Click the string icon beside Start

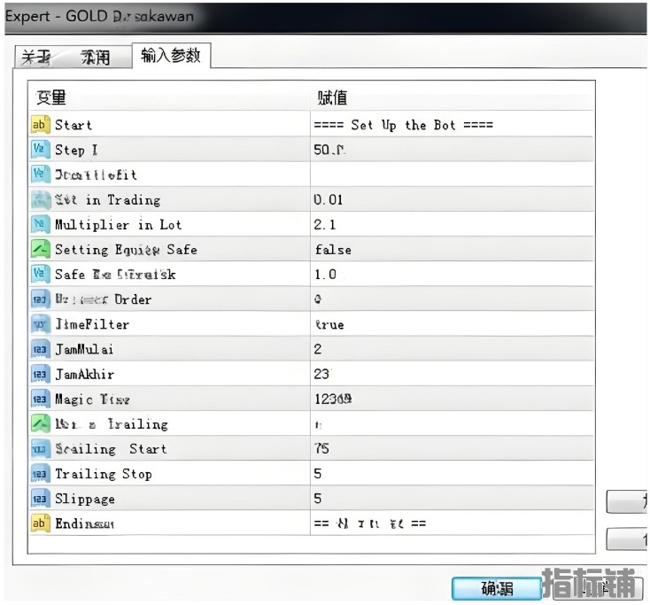40,125
